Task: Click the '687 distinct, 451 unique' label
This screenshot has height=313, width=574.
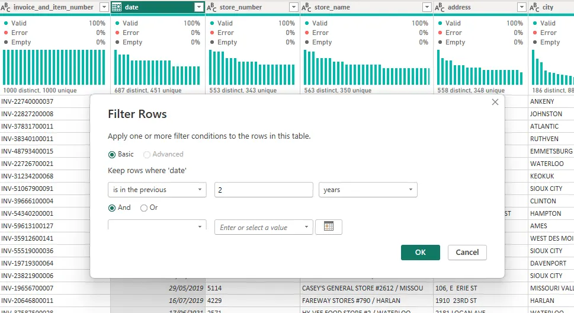Action: (148, 90)
